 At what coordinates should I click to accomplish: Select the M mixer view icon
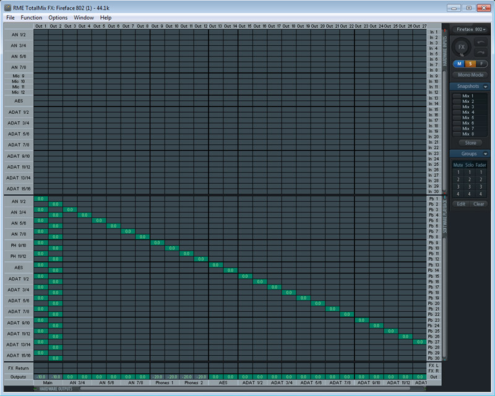point(459,63)
